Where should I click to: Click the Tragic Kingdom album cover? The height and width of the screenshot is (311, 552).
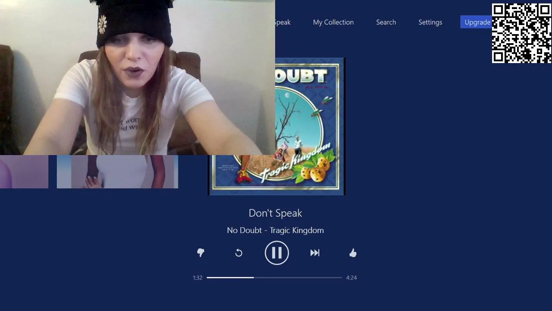[276, 126]
